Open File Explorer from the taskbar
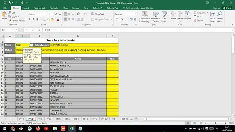Viewport: 235px width, 132px height. coord(55,129)
